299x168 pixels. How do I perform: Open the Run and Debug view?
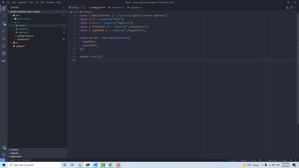coord(4,31)
